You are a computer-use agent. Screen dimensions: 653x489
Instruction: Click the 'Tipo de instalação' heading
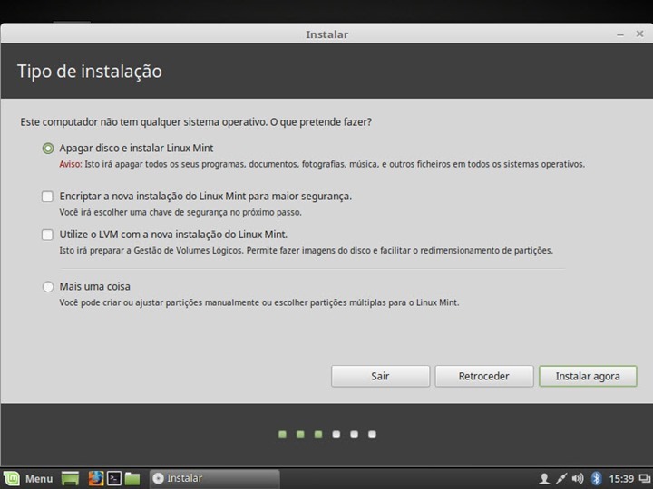[x=90, y=72]
